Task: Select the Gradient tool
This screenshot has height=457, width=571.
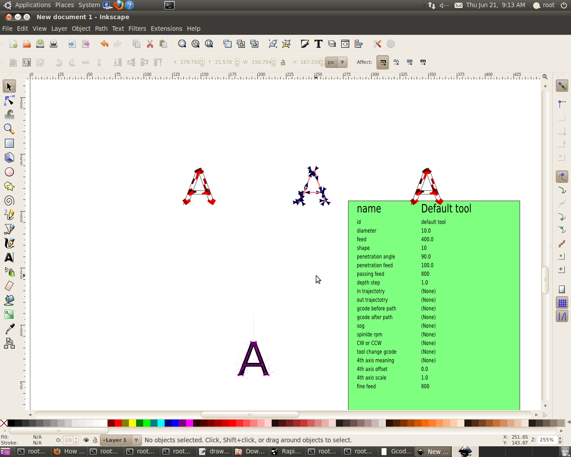Action: click(x=9, y=315)
